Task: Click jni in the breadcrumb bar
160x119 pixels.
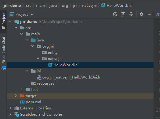Action: pos(75,6)
